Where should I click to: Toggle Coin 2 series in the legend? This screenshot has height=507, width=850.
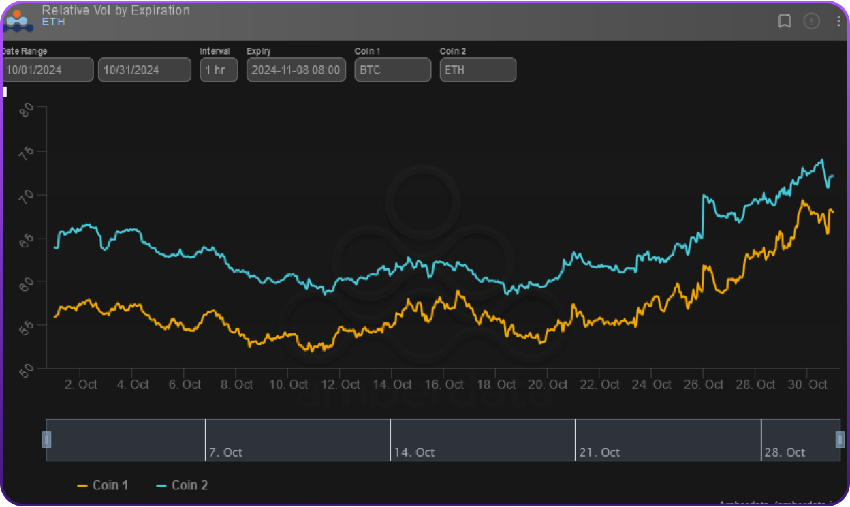coord(182,485)
